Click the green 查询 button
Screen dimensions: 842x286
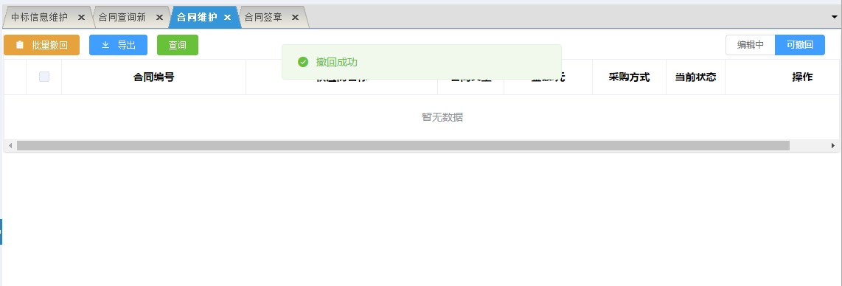[177, 45]
